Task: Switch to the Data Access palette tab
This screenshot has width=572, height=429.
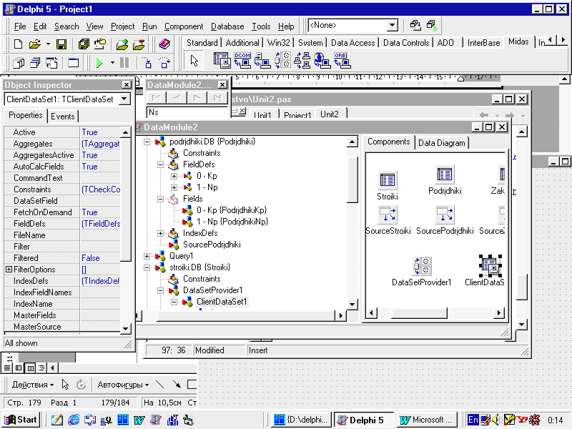Action: (352, 43)
